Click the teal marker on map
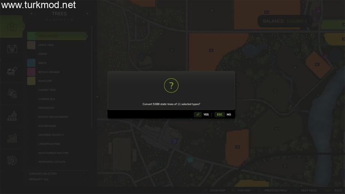This screenshot has height=194, width=345. click(x=190, y=160)
